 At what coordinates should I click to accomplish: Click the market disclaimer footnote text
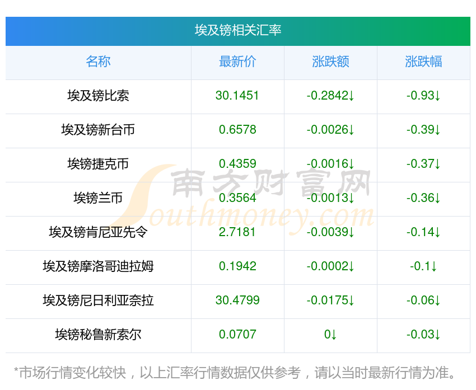coord(237,372)
